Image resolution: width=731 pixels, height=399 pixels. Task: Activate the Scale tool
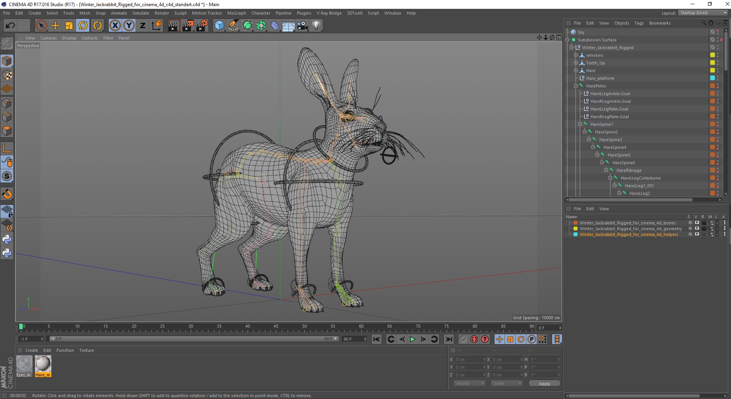coord(69,26)
